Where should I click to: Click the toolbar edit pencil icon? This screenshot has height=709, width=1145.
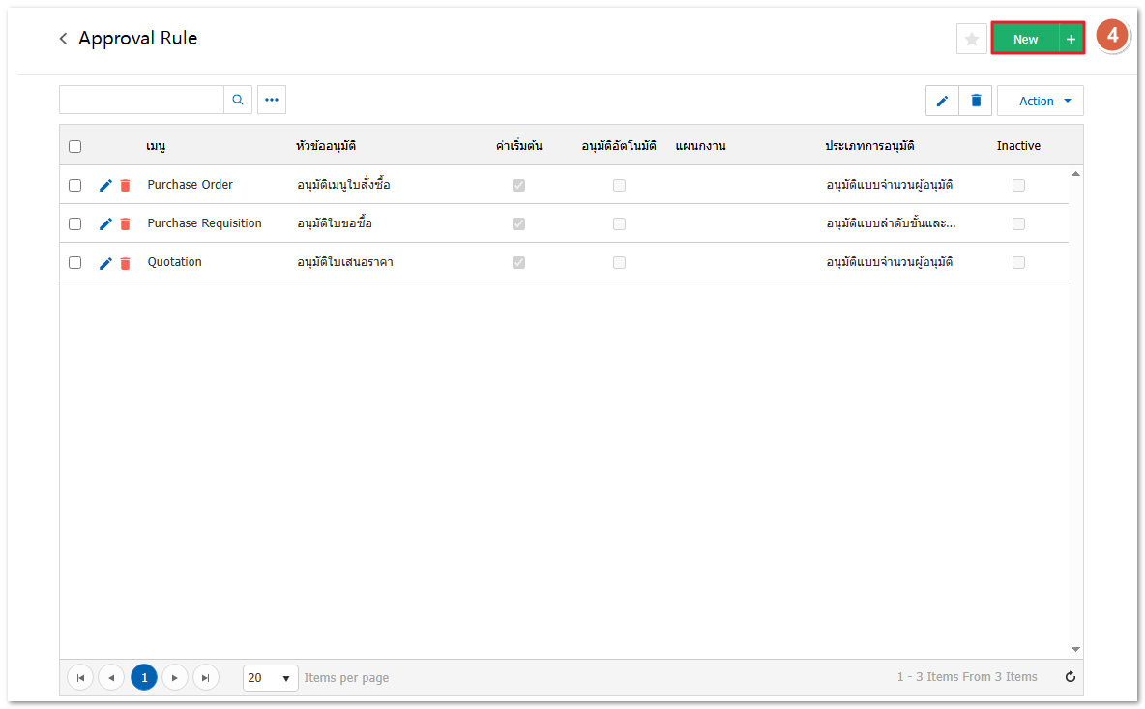(942, 101)
